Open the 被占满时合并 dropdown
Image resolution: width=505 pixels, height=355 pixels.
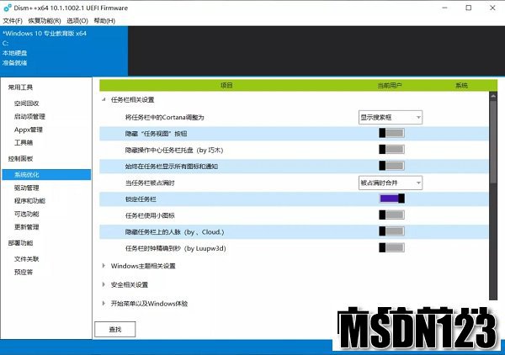(x=391, y=183)
